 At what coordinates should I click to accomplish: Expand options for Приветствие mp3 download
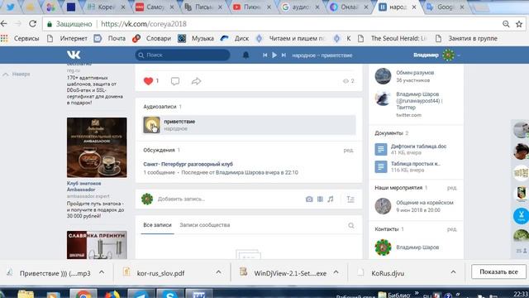[102, 272]
